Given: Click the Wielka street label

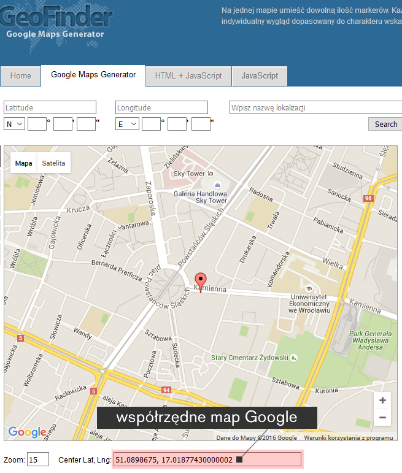Looking at the screenshot, I should [x=333, y=263].
